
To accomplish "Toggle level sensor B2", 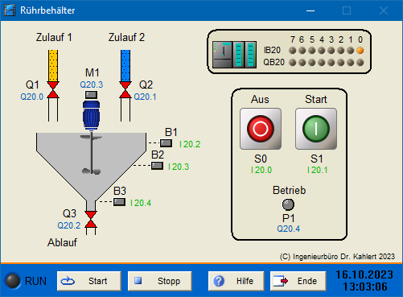I will [x=157, y=166].
